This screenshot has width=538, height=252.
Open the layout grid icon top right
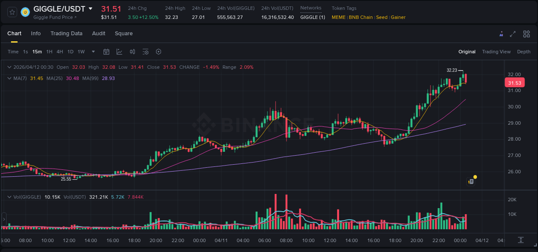[526, 34]
